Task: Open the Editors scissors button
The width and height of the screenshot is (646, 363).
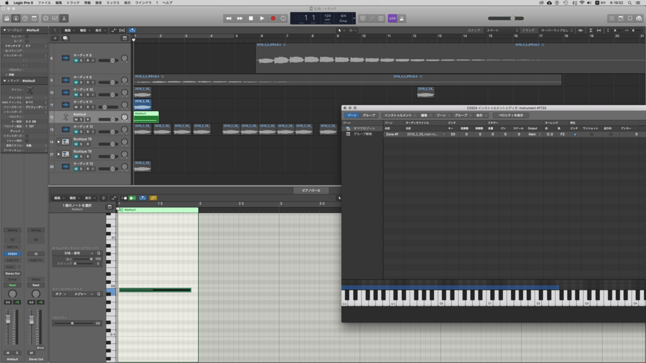Action: (x=64, y=18)
